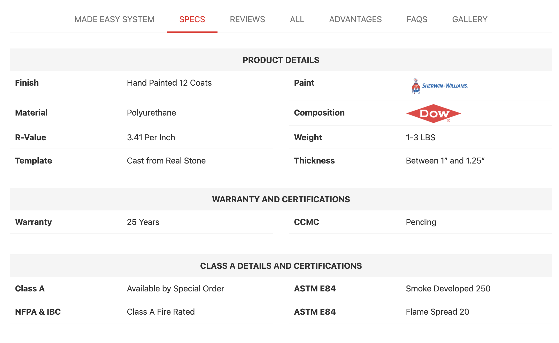The width and height of the screenshot is (559, 343).
Task: Click the Warranty and Certifications header
Action: (x=281, y=199)
